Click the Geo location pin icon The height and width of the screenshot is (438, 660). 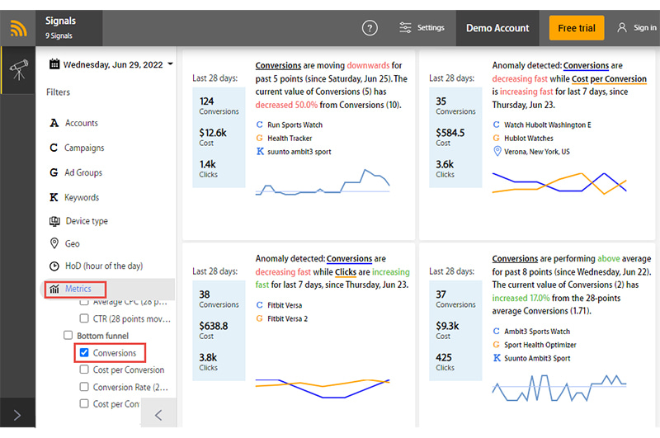[54, 243]
